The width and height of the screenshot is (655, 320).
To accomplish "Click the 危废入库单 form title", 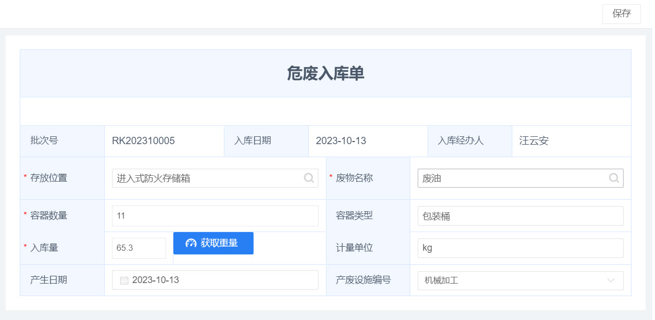I will (x=325, y=73).
